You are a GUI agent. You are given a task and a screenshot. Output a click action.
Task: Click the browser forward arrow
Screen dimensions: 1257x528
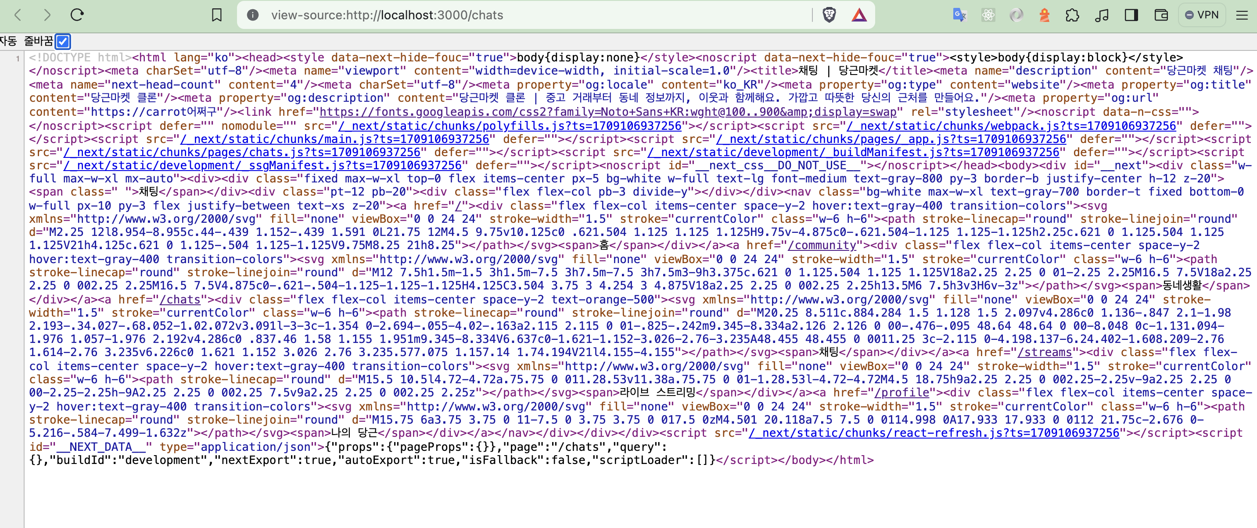pyautogui.click(x=47, y=15)
